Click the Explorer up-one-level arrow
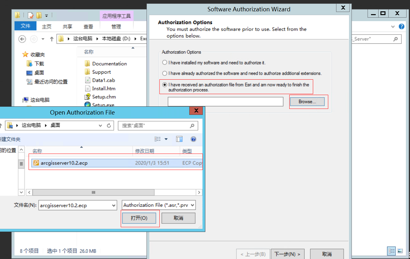The width and height of the screenshot is (410, 259). pyautogui.click(x=52, y=39)
